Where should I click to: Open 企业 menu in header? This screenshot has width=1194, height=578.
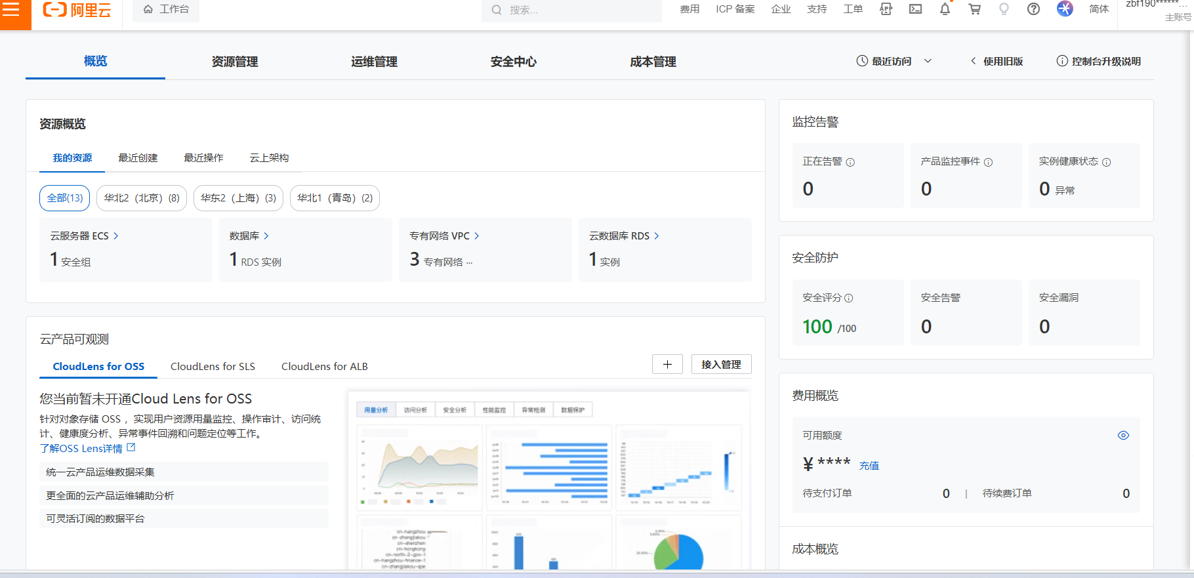click(781, 9)
